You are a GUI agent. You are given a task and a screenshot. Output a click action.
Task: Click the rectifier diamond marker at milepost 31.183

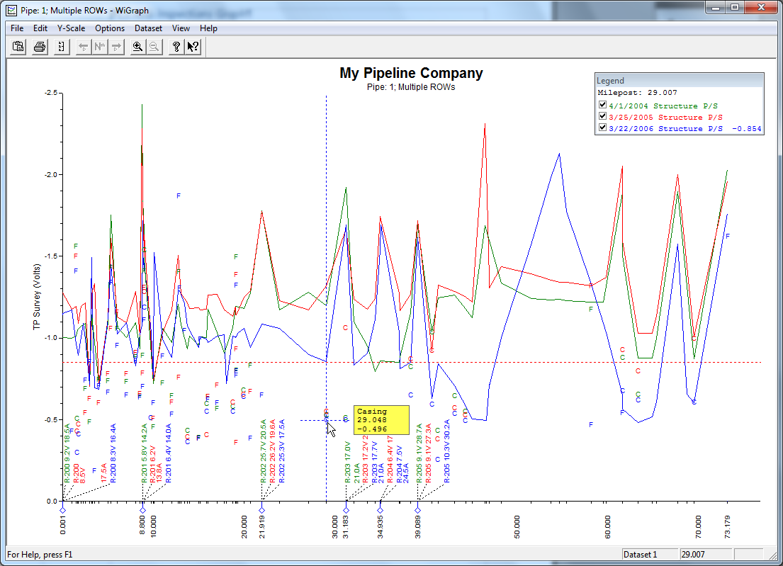point(346,510)
